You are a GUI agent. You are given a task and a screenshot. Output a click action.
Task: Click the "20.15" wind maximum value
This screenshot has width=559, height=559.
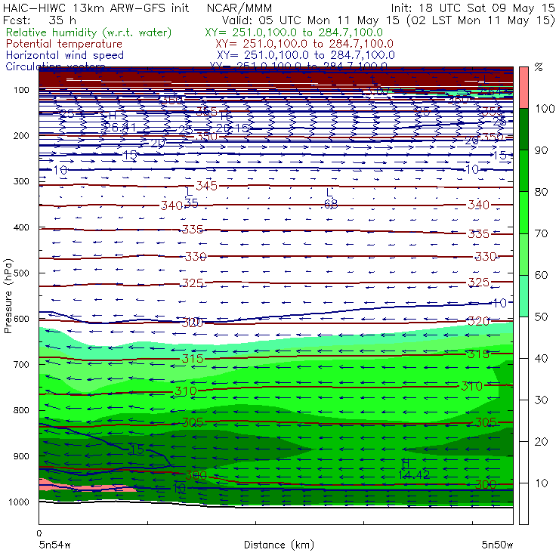click(x=233, y=128)
